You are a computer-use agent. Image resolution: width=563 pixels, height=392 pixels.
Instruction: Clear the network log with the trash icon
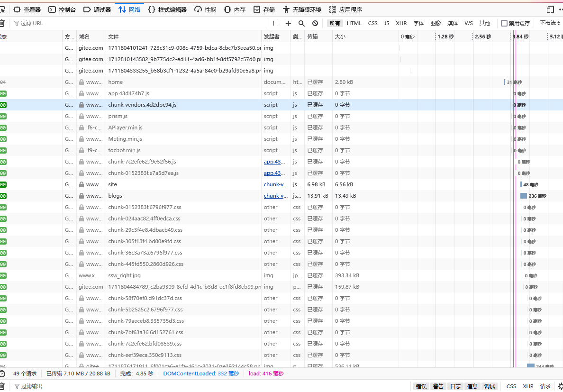pos(2,23)
